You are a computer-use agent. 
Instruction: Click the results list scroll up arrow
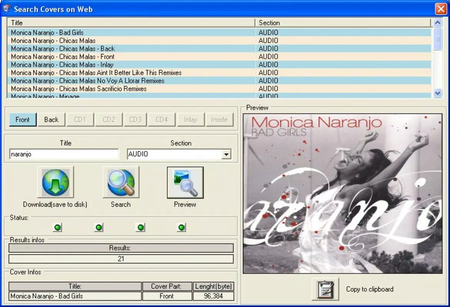pyautogui.click(x=437, y=23)
